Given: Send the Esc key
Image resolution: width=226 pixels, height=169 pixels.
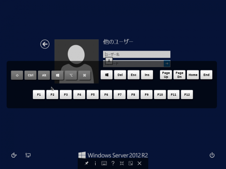Looking at the screenshot, I should [134, 75].
